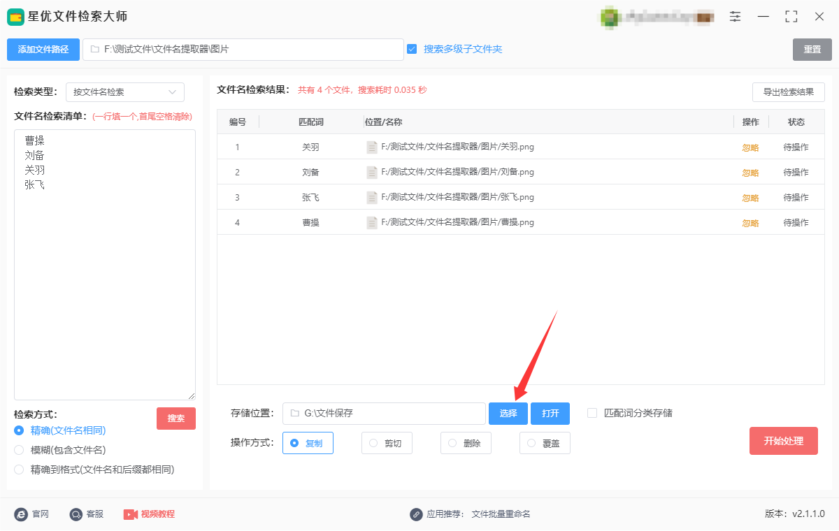839x531 pixels.
Task: Click the 开始处理 start button
Action: (784, 441)
